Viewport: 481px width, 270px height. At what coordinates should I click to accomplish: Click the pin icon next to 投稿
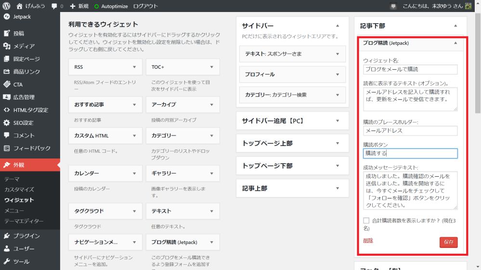[6, 33]
